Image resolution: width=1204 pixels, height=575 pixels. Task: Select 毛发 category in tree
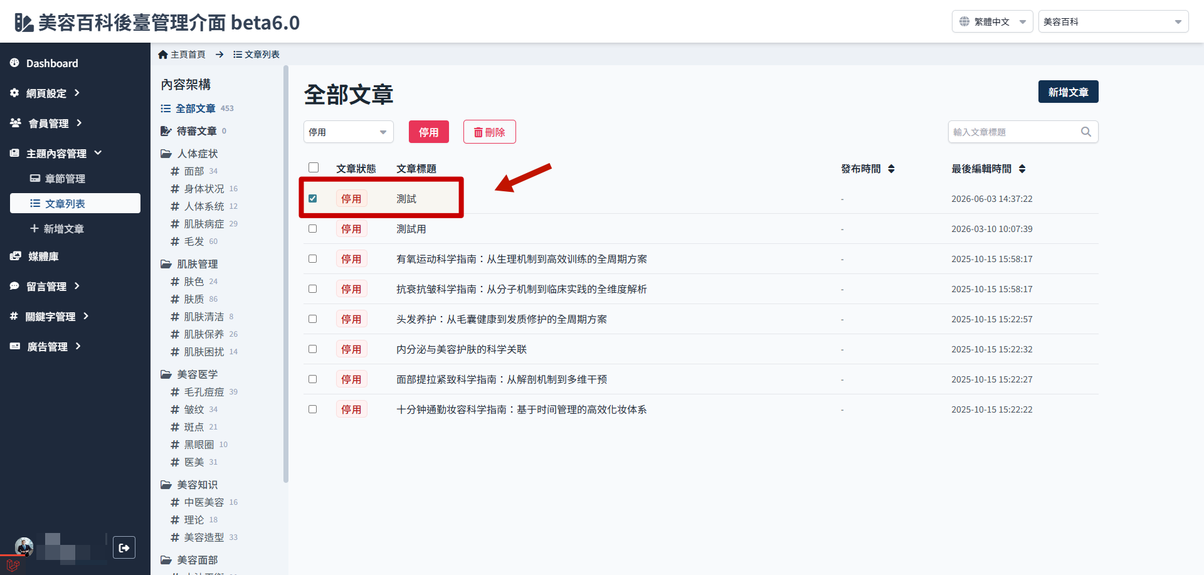tap(194, 241)
